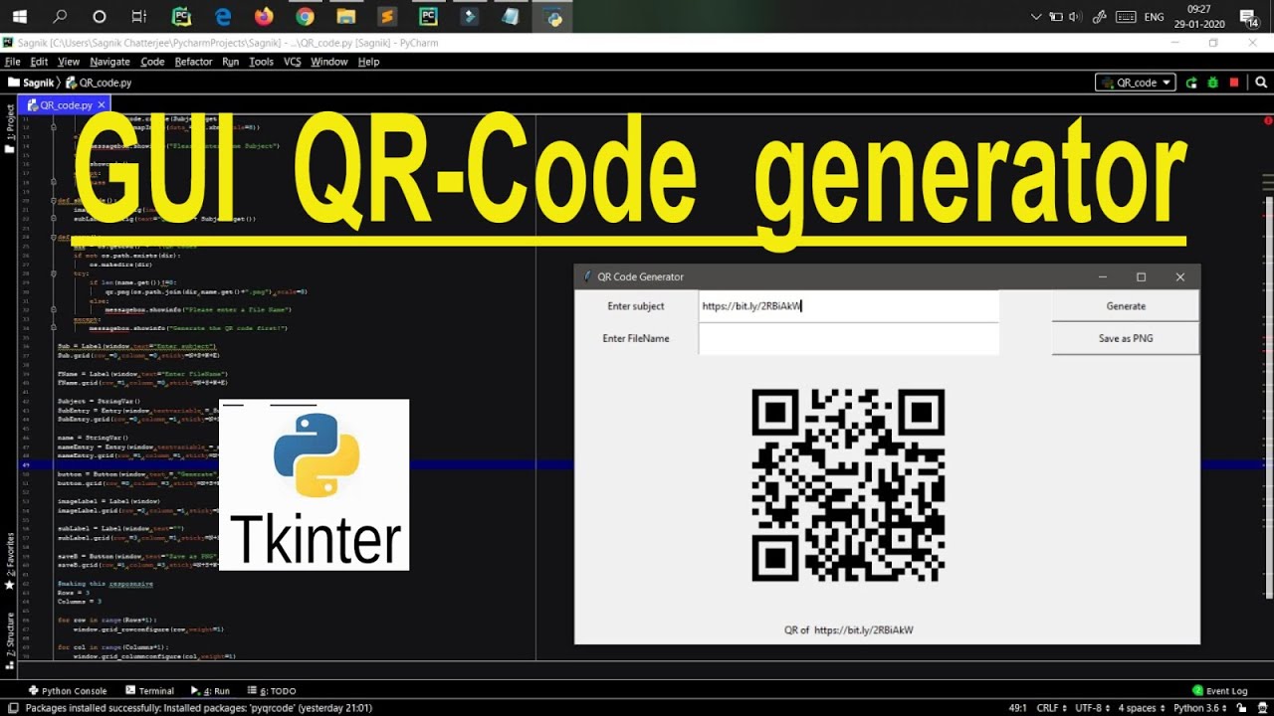Screen dimensions: 1274x716
Task: Click the battery icon in the system tray
Action: click(x=1055, y=17)
